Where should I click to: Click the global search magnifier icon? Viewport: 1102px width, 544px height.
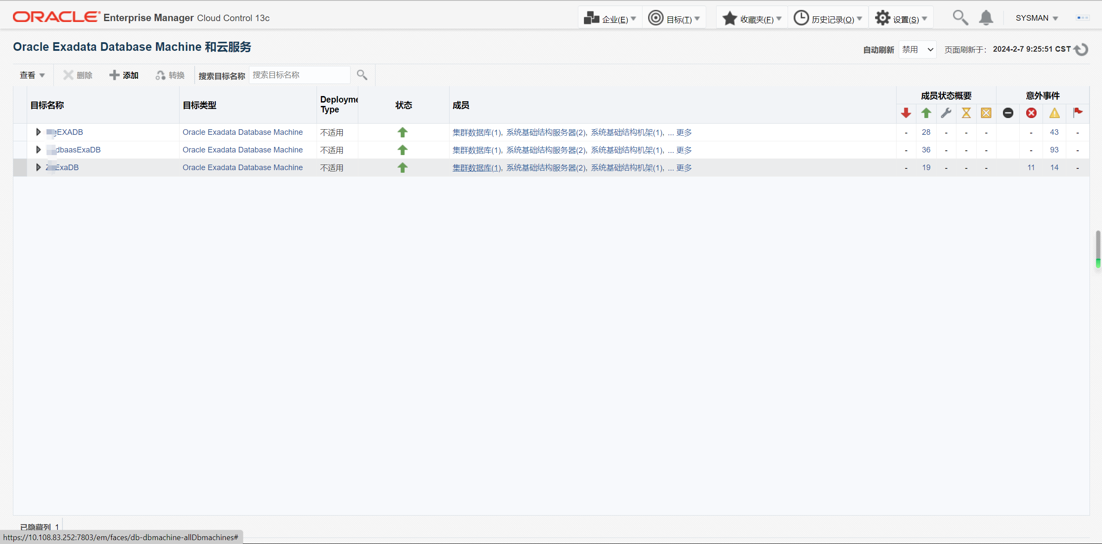coord(960,18)
